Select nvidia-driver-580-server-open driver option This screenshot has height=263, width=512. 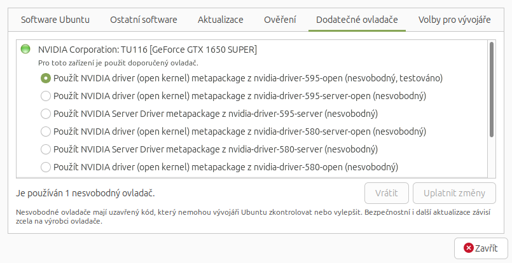pos(46,131)
